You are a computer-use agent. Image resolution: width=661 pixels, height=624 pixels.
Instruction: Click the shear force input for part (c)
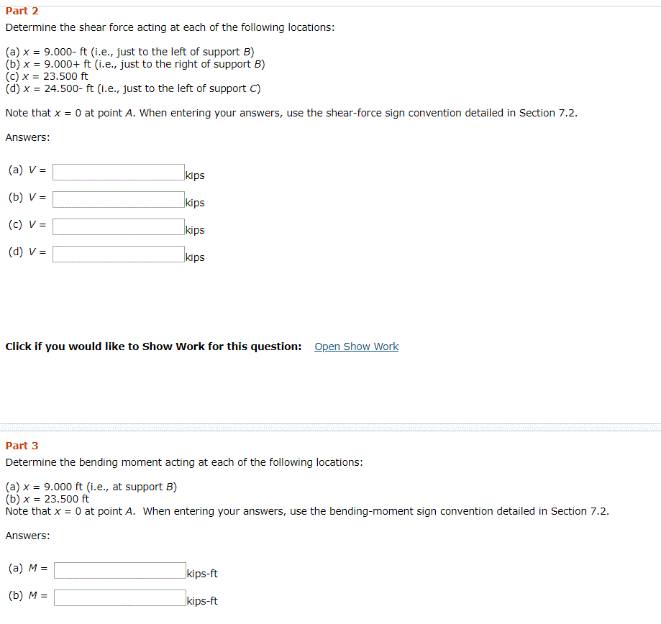(118, 226)
